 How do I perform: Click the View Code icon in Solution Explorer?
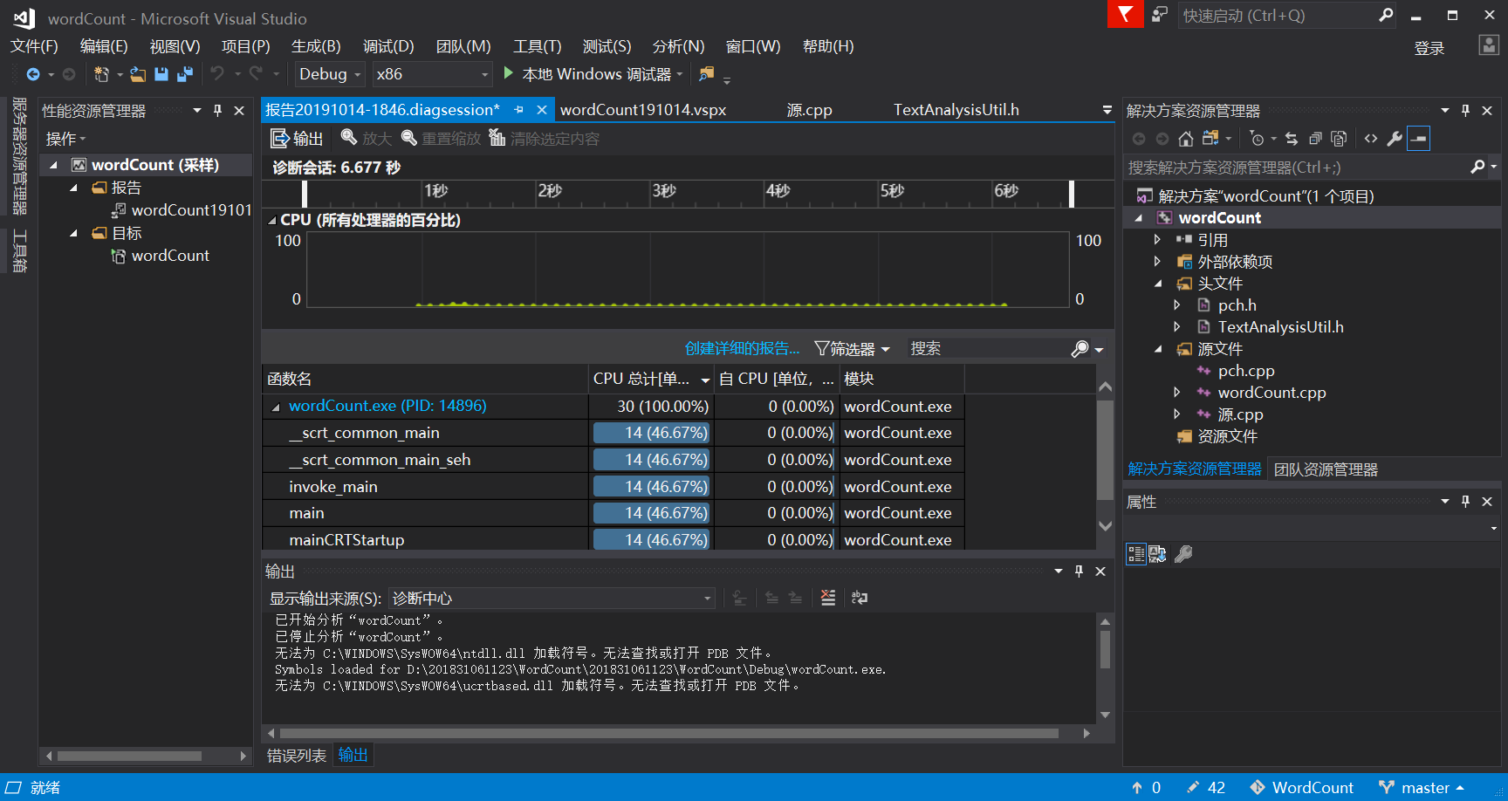tap(1371, 139)
